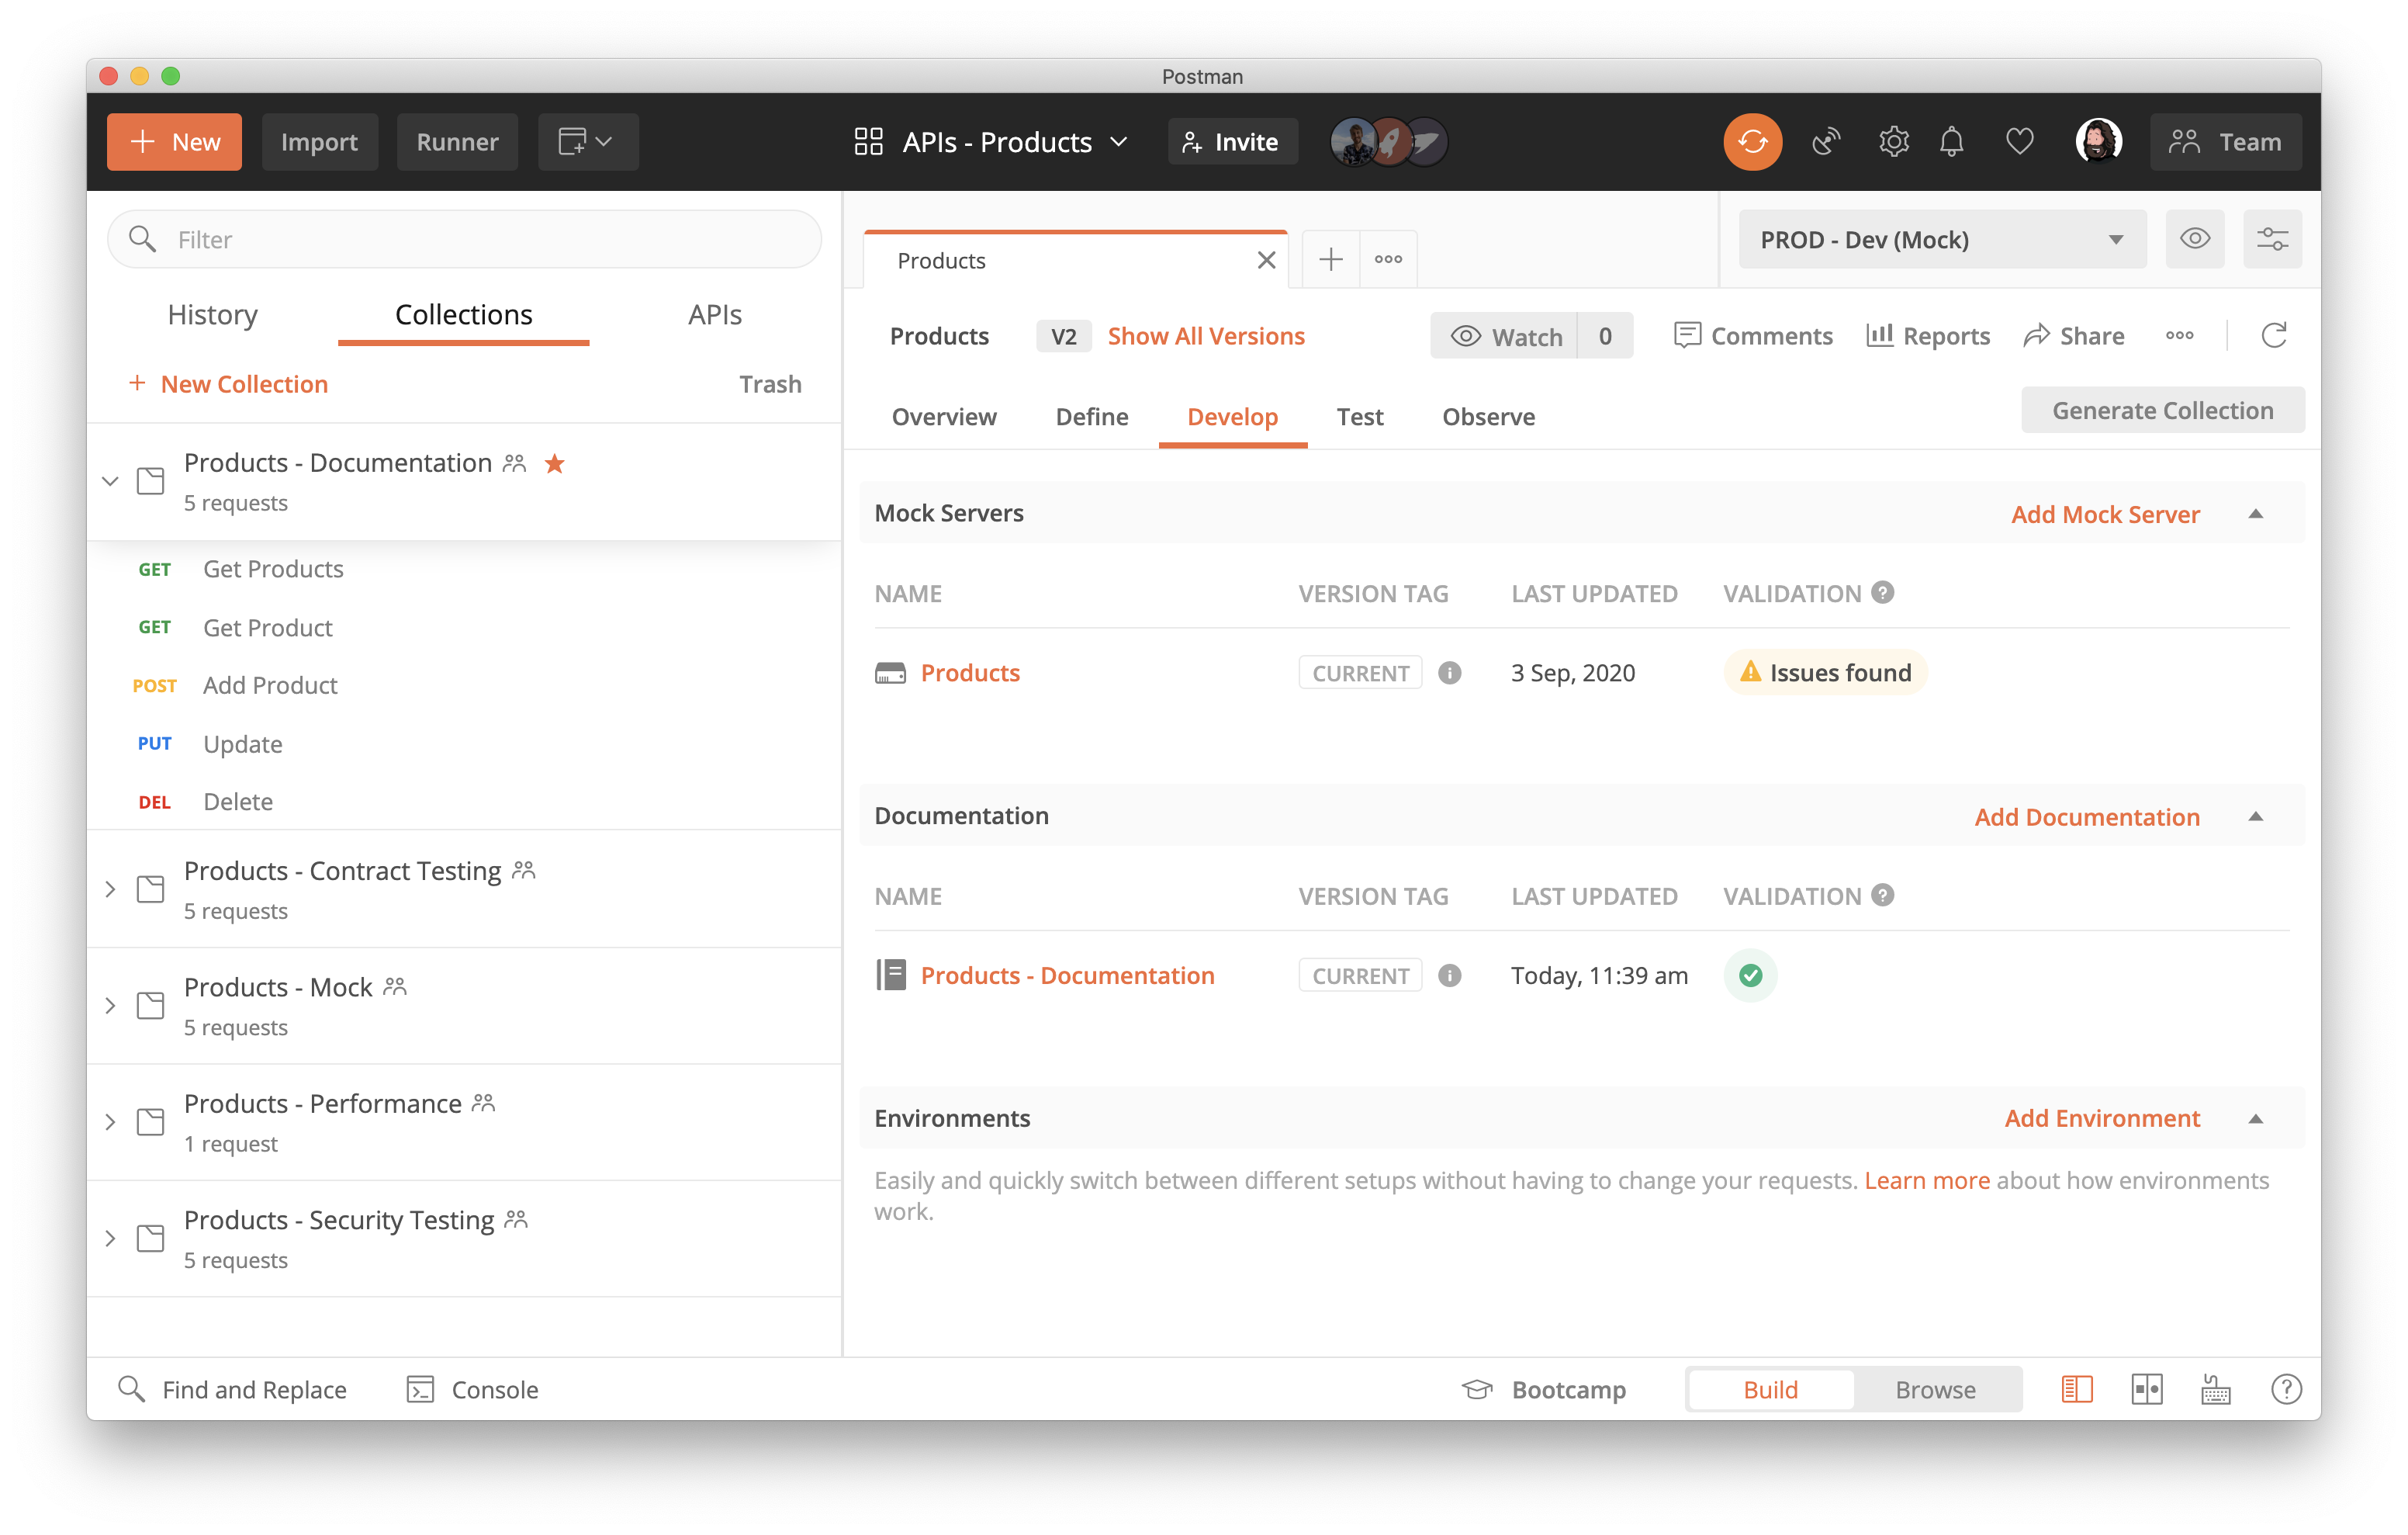Open a new tab with plus icon
The image size is (2408, 1535).
tap(1330, 260)
